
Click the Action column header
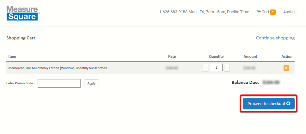point(287,56)
